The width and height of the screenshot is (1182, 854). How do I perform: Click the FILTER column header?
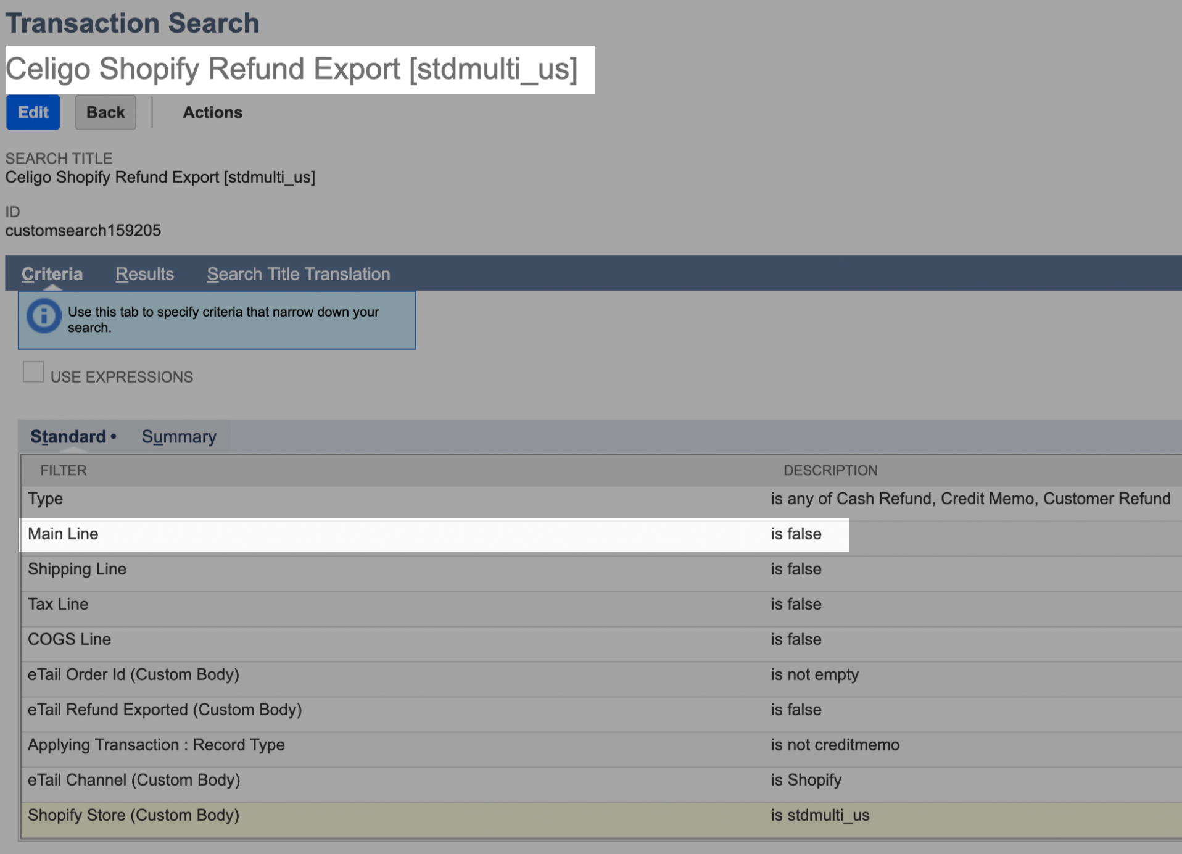[64, 471]
